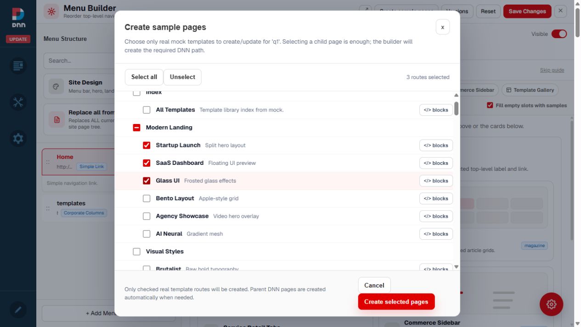581x327 pixels.
Task: Click the Save Changes button
Action: pos(527,11)
